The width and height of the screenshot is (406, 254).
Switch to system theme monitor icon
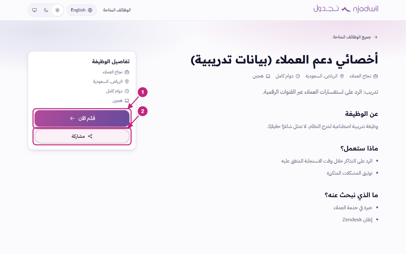tap(35, 10)
